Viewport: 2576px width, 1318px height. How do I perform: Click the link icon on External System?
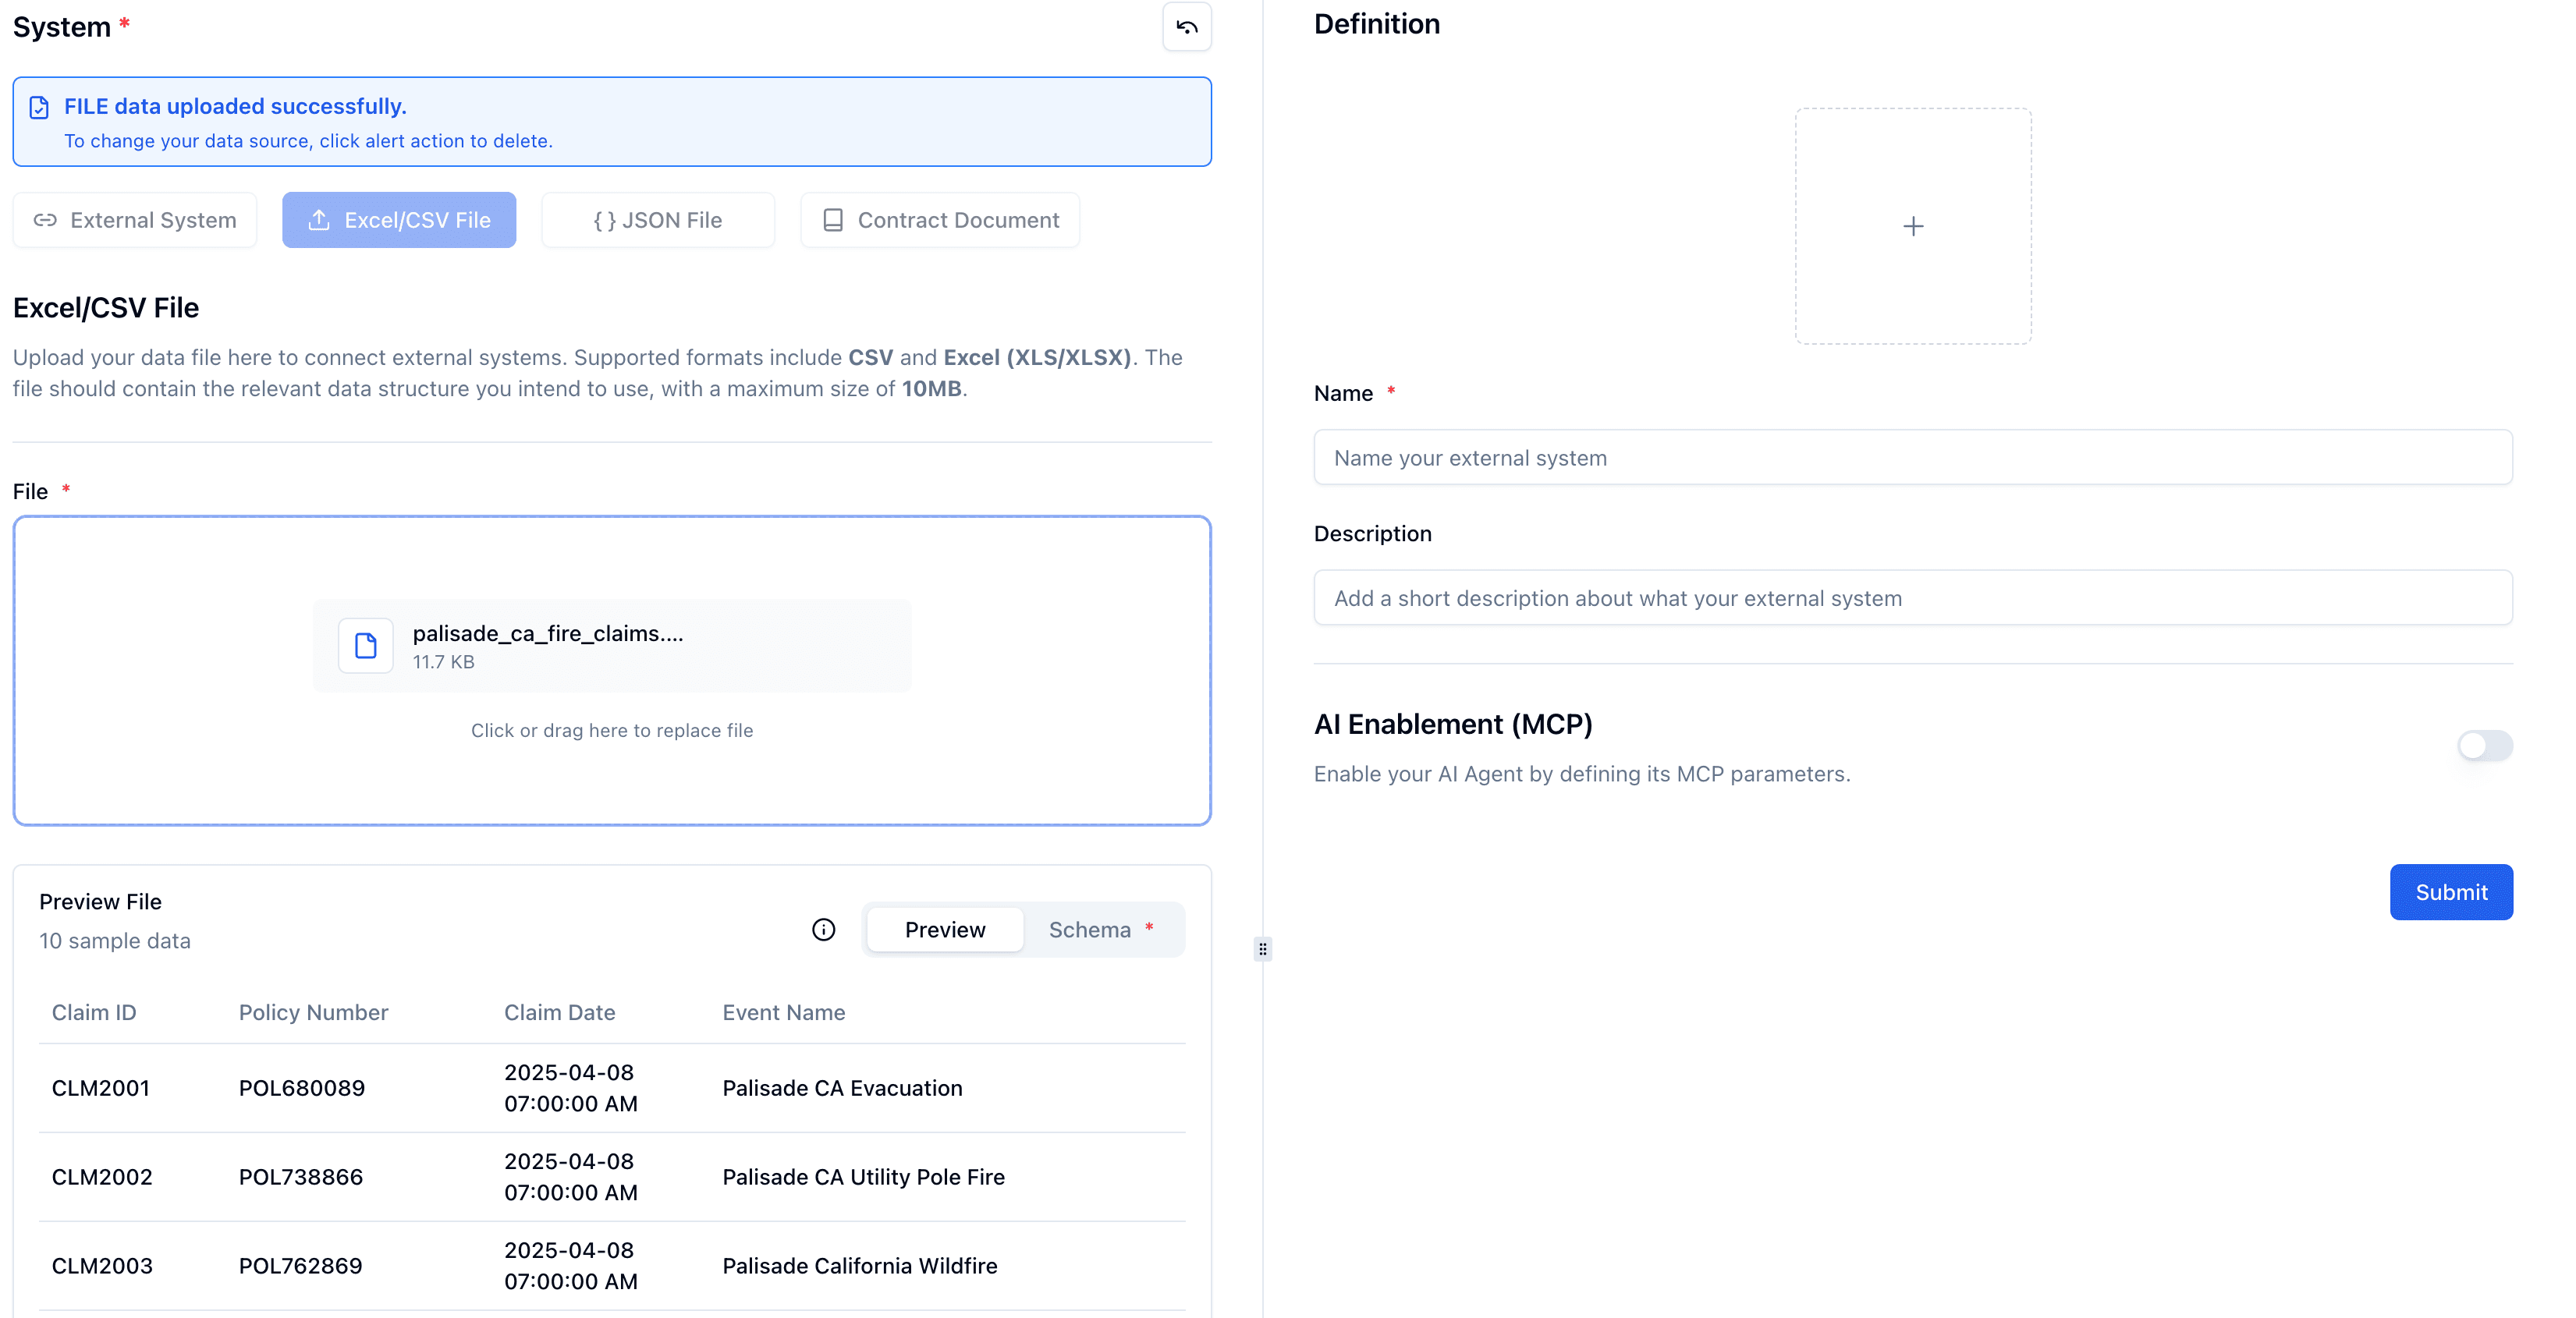[x=45, y=220]
